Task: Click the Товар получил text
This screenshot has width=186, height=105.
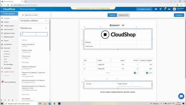Action: 122,84
